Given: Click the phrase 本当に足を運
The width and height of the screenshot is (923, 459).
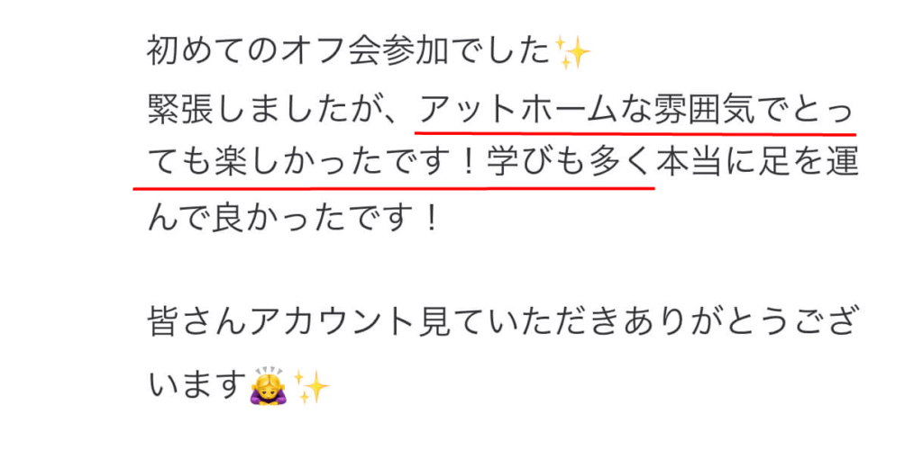Looking at the screenshot, I should coord(754,165).
